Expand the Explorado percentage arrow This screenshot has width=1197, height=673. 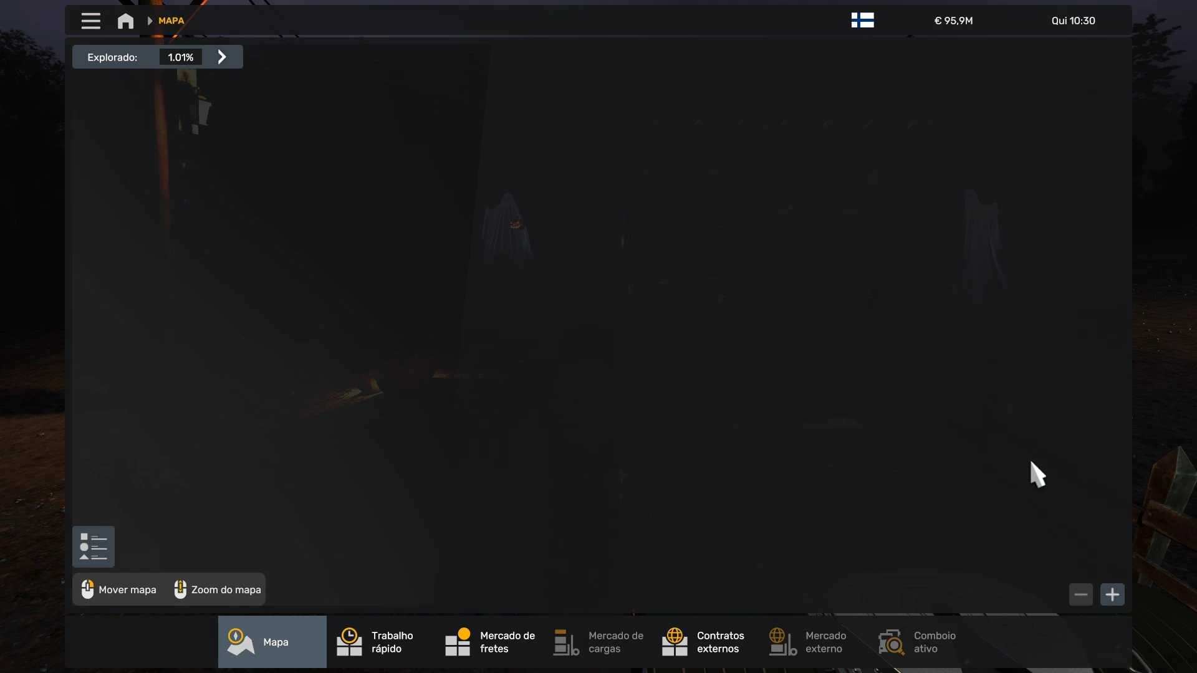[x=222, y=57]
